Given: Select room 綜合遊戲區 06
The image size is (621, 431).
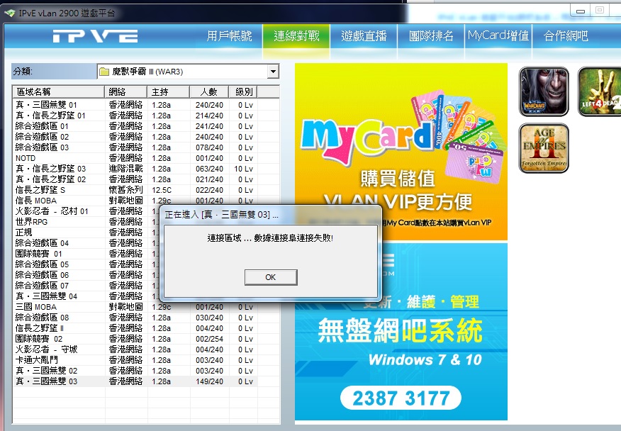Looking at the screenshot, I should [x=86, y=275].
